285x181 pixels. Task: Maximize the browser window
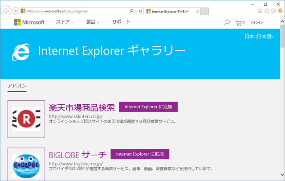pyautogui.click(x=265, y=4)
